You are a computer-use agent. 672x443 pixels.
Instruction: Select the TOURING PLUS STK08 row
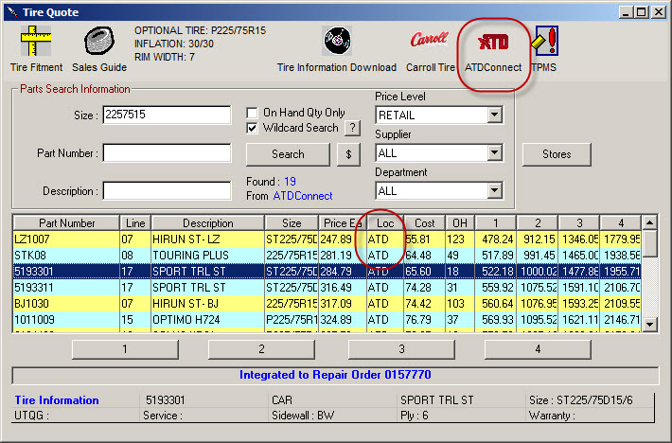189,256
